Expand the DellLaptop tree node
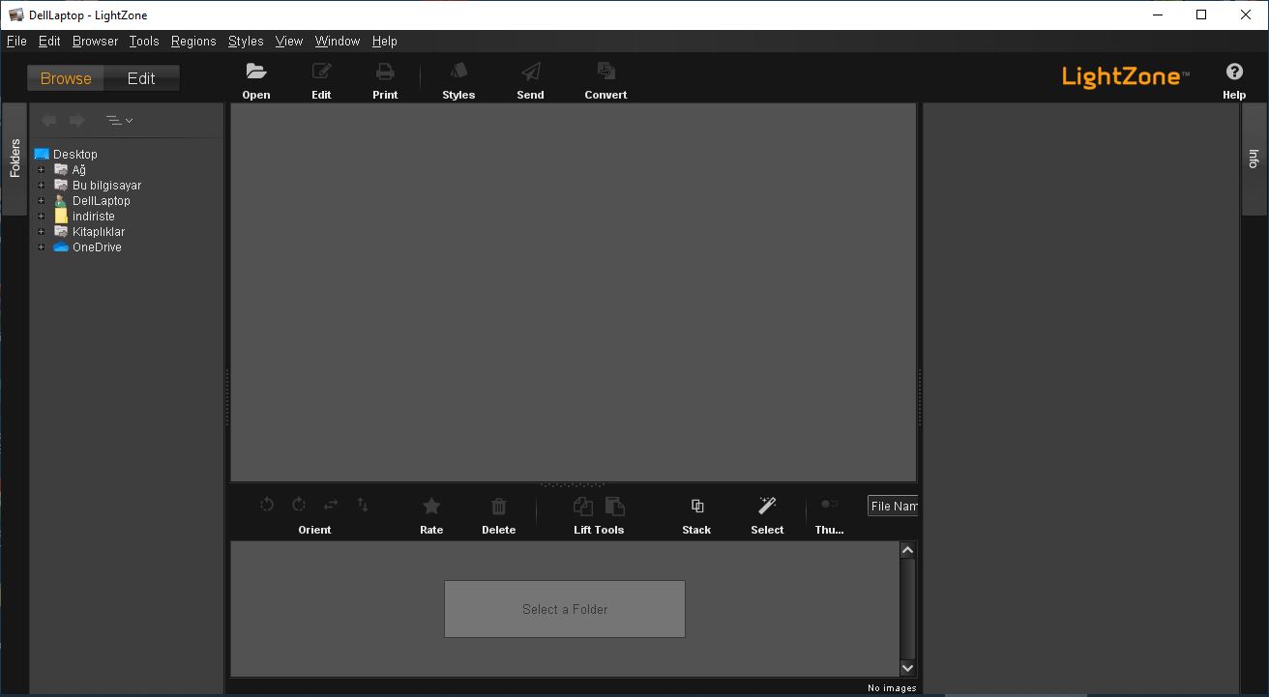The image size is (1269, 697). click(x=42, y=201)
